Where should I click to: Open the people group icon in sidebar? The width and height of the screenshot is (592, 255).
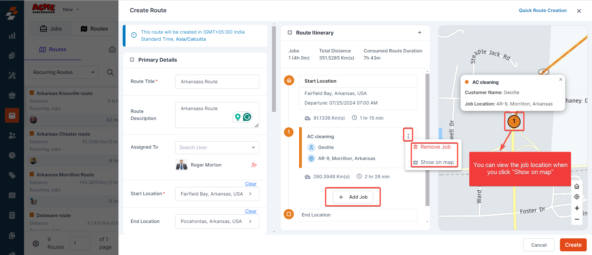click(x=12, y=135)
